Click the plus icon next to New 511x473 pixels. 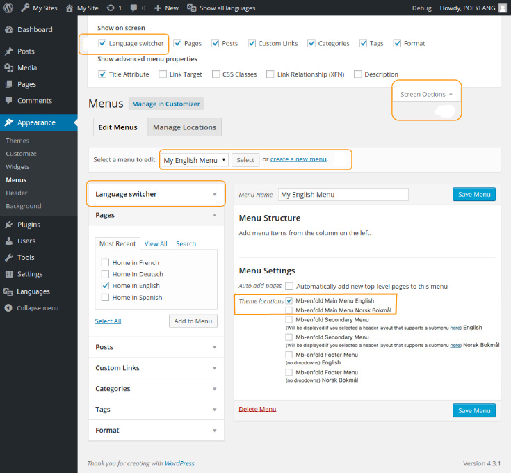pos(157,8)
